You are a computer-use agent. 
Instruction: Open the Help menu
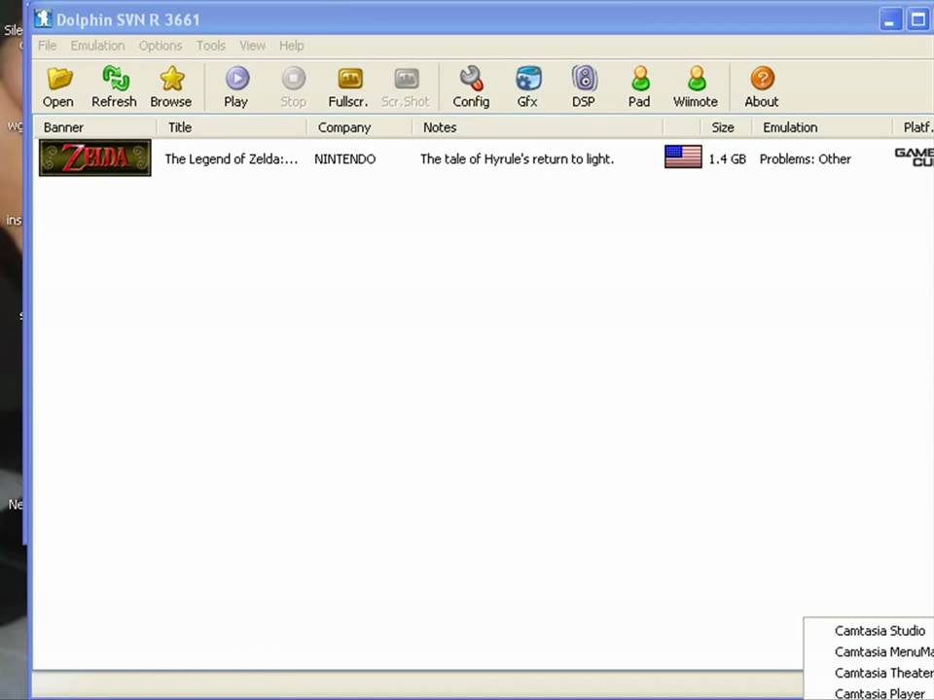click(291, 46)
